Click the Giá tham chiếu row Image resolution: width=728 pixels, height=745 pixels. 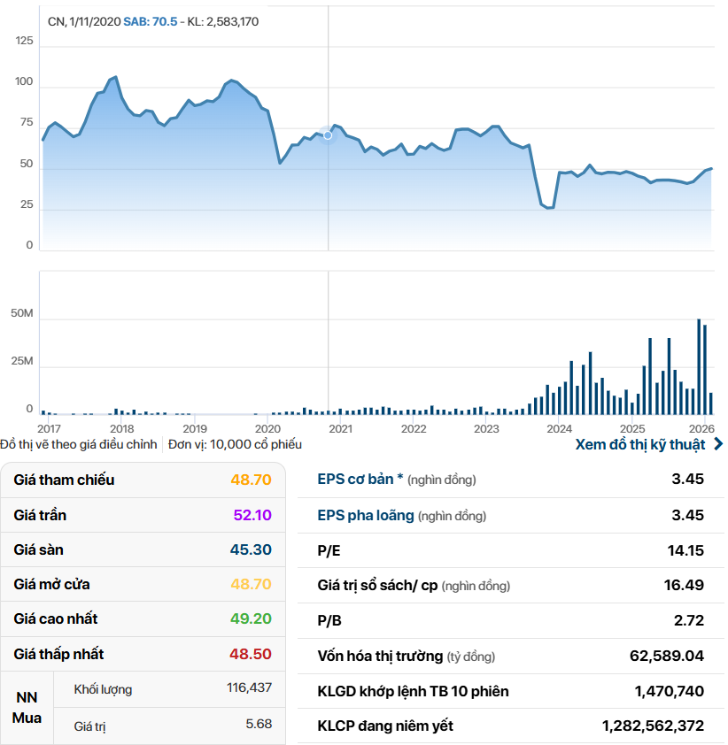click(143, 480)
